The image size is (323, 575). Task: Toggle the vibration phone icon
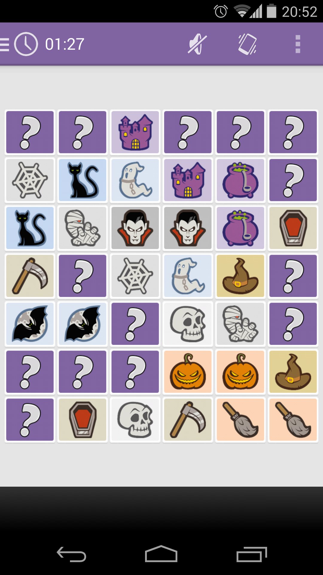247,44
